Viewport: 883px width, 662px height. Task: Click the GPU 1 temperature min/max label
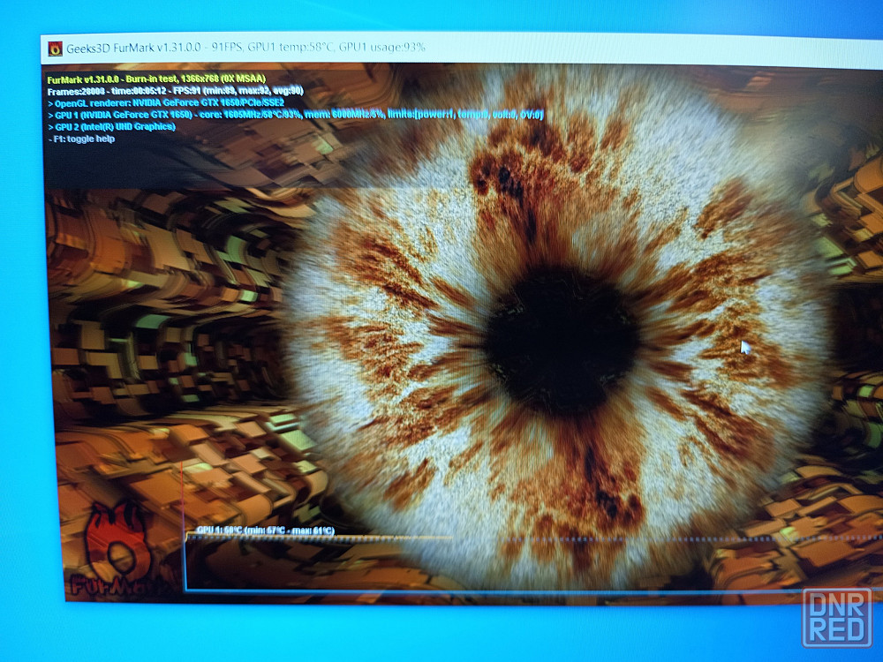coord(265,530)
